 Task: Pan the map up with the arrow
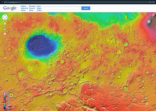coord(5,16)
